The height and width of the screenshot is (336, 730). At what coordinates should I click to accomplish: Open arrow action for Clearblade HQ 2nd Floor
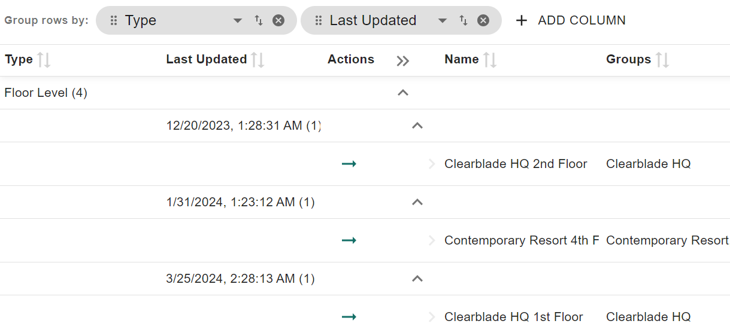(x=349, y=164)
